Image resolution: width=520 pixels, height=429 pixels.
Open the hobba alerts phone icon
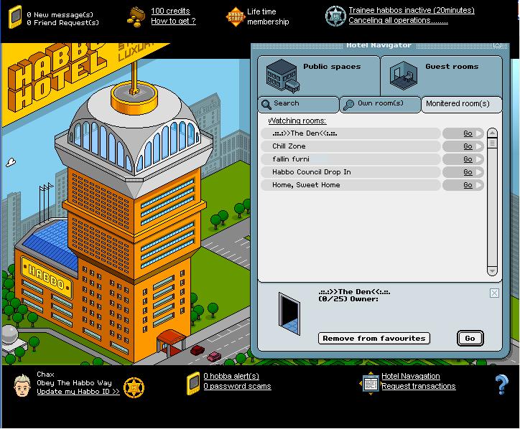(193, 383)
